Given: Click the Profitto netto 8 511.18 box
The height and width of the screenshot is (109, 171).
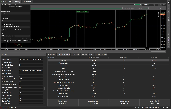Looking at the screenshot, I should (63, 102).
